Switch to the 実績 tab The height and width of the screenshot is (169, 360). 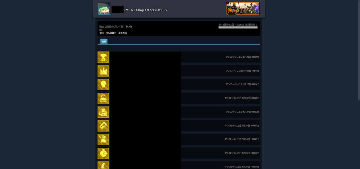click(x=104, y=41)
